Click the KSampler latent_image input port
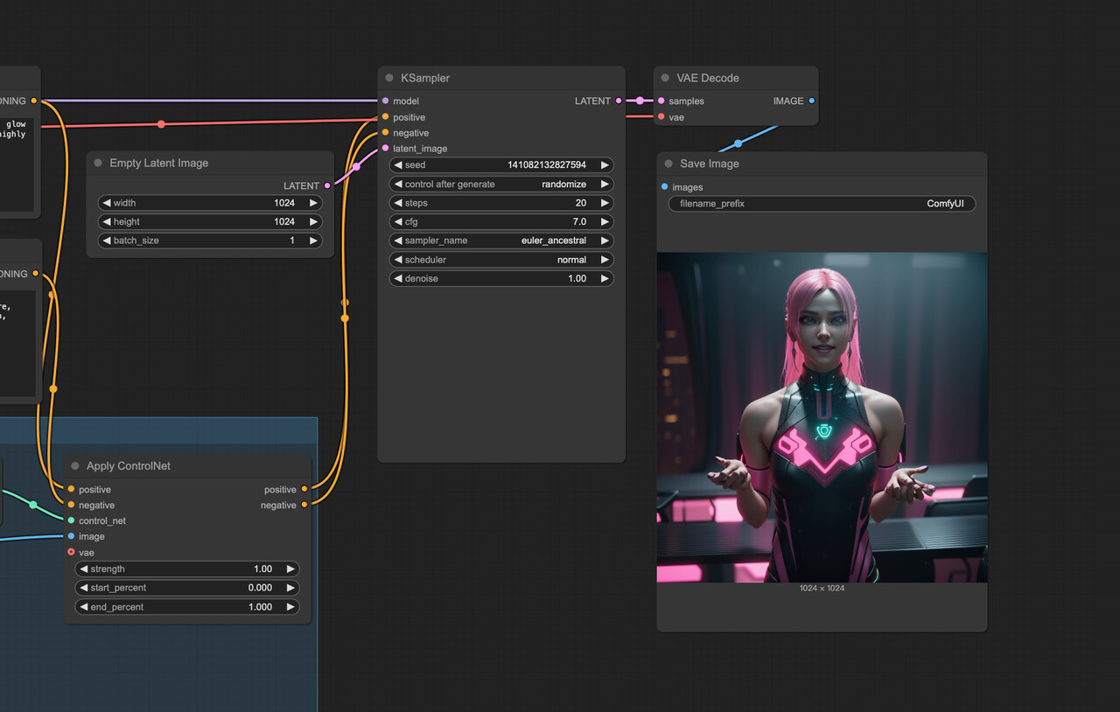The width and height of the screenshot is (1120, 712). pyautogui.click(x=385, y=148)
